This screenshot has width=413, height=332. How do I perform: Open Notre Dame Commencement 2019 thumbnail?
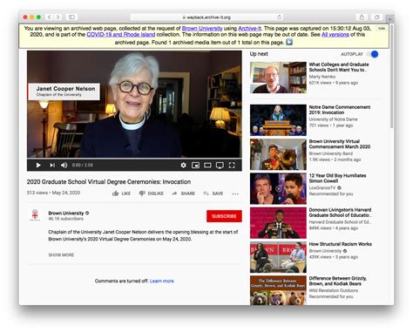pos(278,120)
